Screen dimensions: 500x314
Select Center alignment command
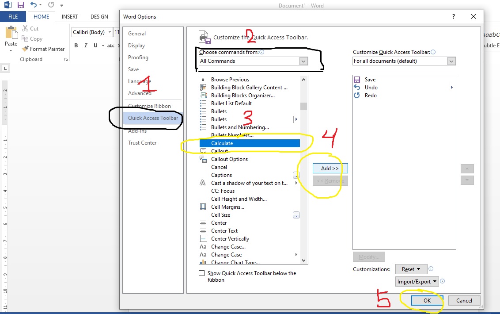(x=250, y=223)
